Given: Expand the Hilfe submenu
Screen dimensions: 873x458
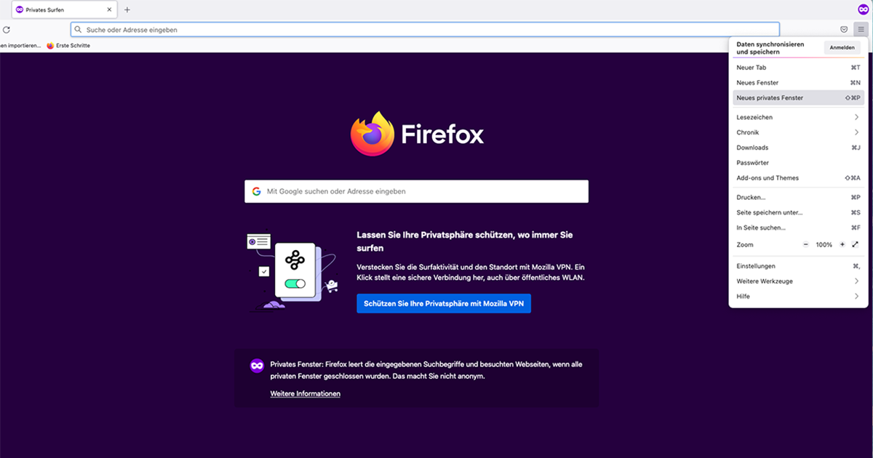Looking at the screenshot, I should [799, 296].
